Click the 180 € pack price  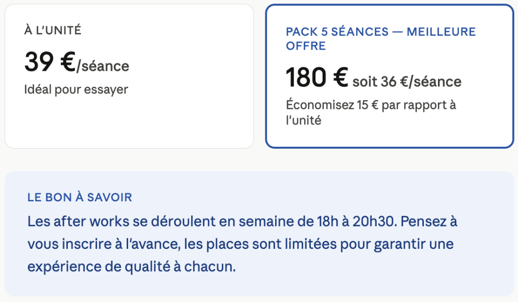pyautogui.click(x=316, y=78)
